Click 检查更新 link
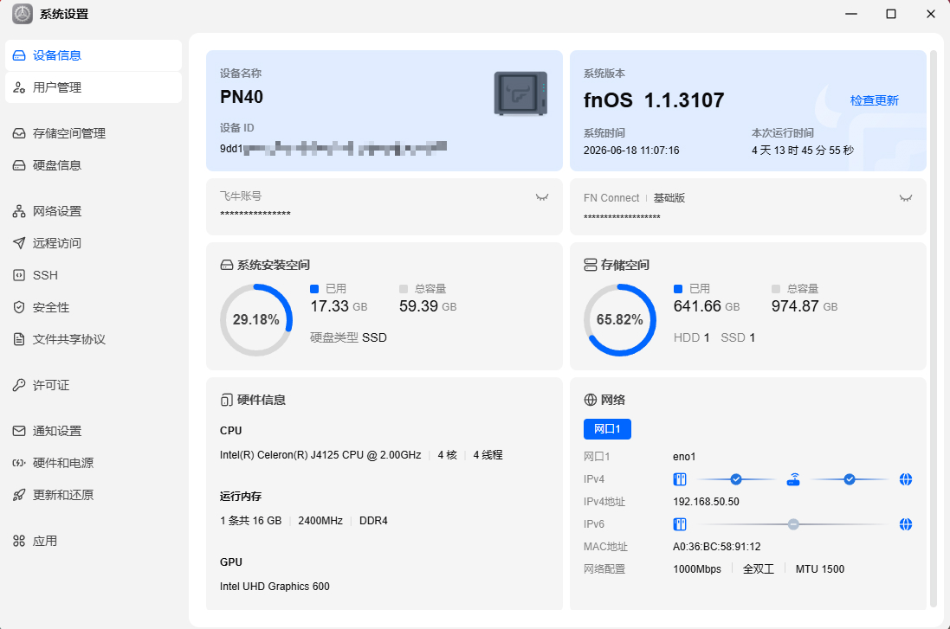Screen dimensions: 950x629 coord(875,100)
